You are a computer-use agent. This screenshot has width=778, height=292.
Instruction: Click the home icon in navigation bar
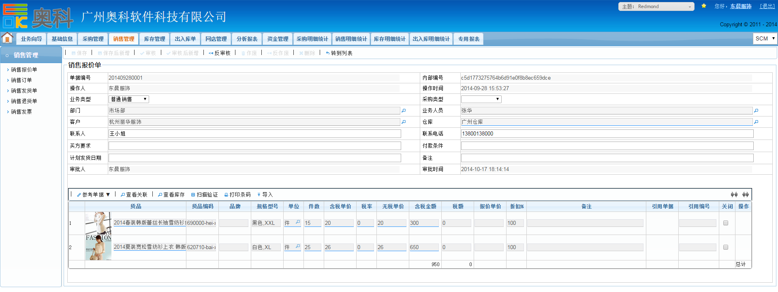point(7,38)
